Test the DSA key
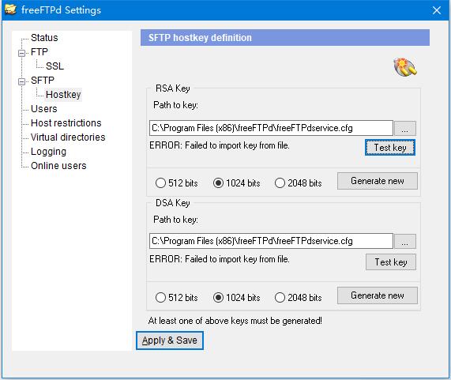 (x=391, y=262)
